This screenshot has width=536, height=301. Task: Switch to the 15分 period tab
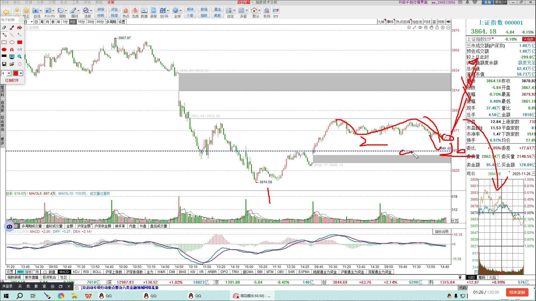coord(81,22)
